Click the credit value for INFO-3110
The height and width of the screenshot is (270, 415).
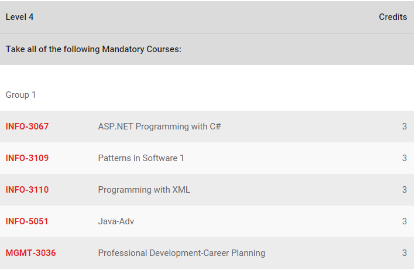[x=404, y=190]
